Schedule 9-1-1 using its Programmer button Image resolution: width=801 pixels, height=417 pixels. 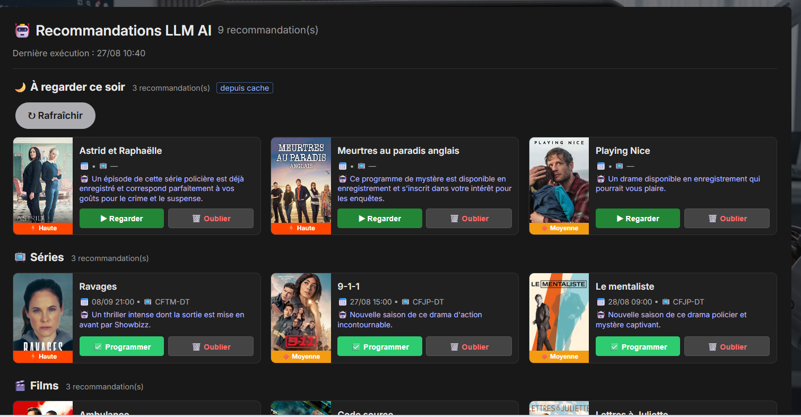pyautogui.click(x=380, y=346)
